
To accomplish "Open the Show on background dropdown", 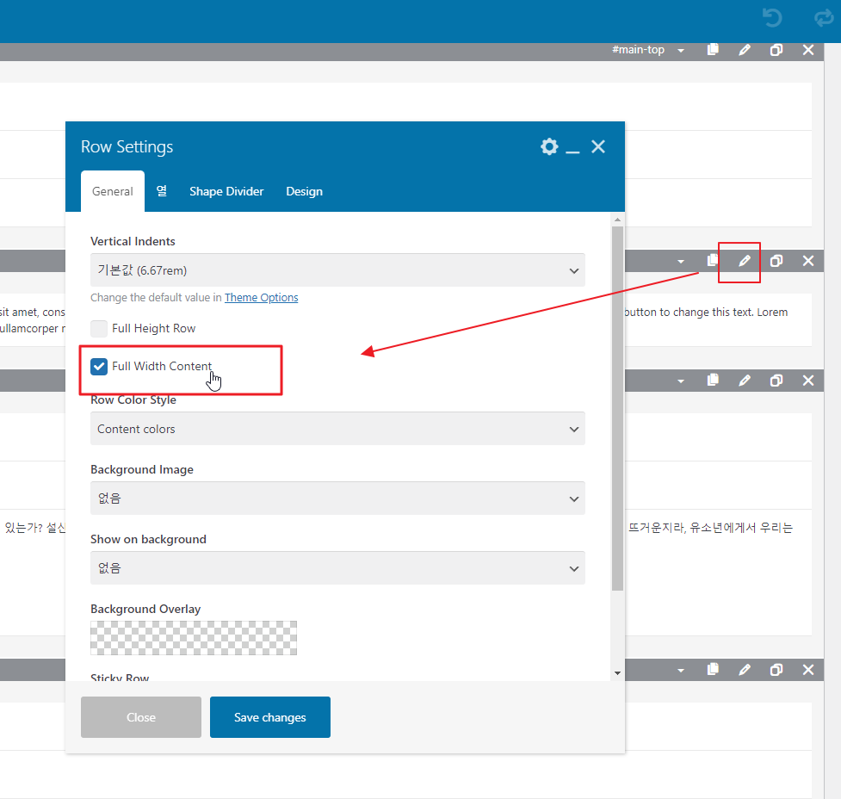I will click(337, 567).
